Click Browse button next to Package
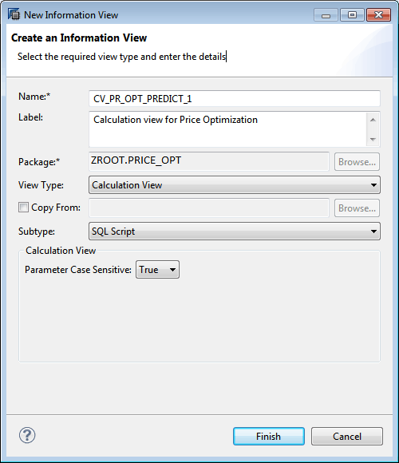This screenshot has width=399, height=463. click(x=357, y=162)
